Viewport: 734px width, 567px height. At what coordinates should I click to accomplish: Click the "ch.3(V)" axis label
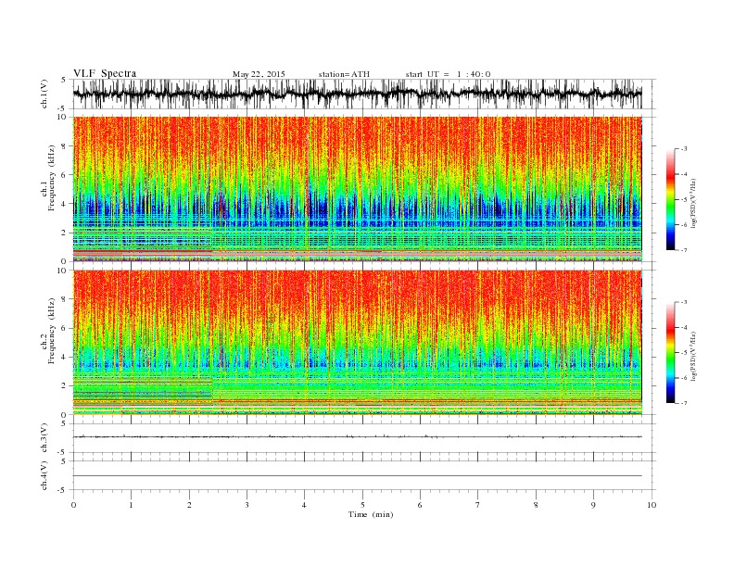coord(44,438)
